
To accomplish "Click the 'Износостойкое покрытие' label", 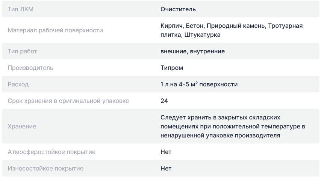I will pyautogui.click(x=45, y=168).
